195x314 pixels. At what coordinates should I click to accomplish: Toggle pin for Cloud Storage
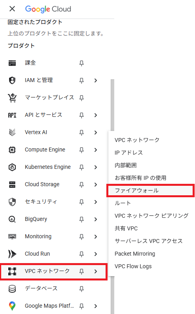[82, 185]
